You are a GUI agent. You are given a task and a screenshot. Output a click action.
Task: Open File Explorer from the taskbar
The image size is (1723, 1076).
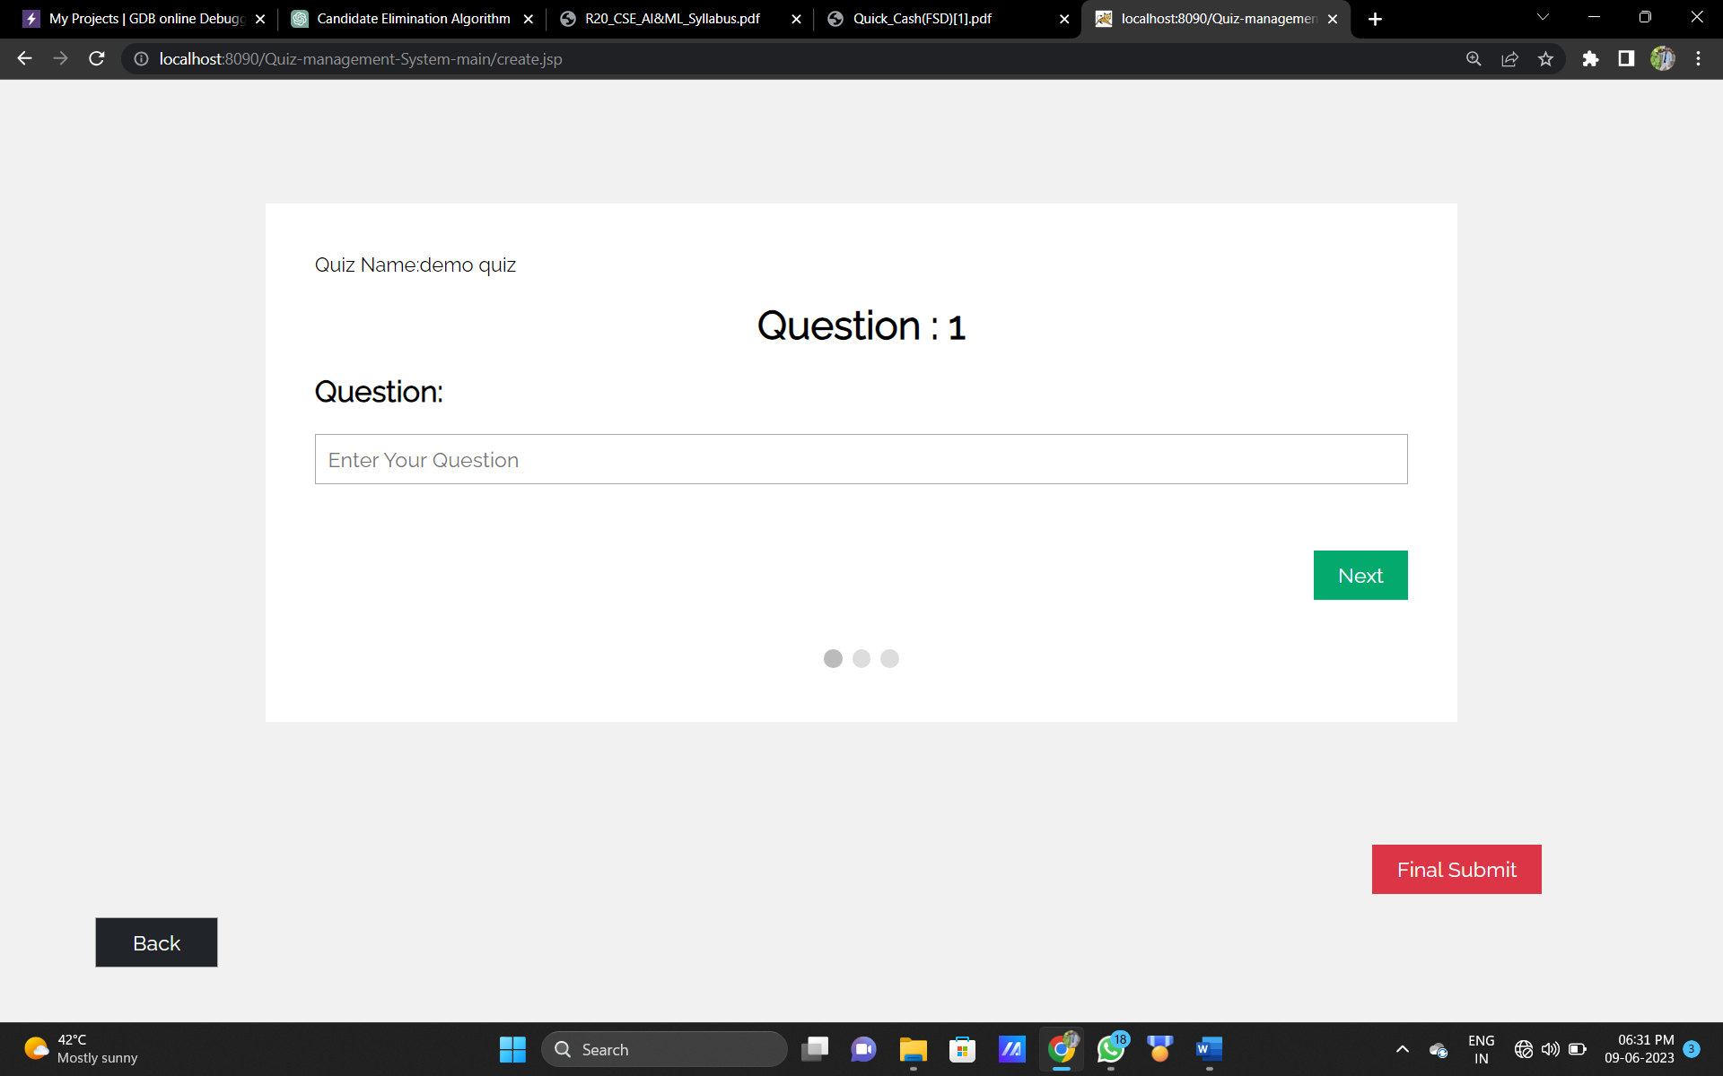[913, 1049]
